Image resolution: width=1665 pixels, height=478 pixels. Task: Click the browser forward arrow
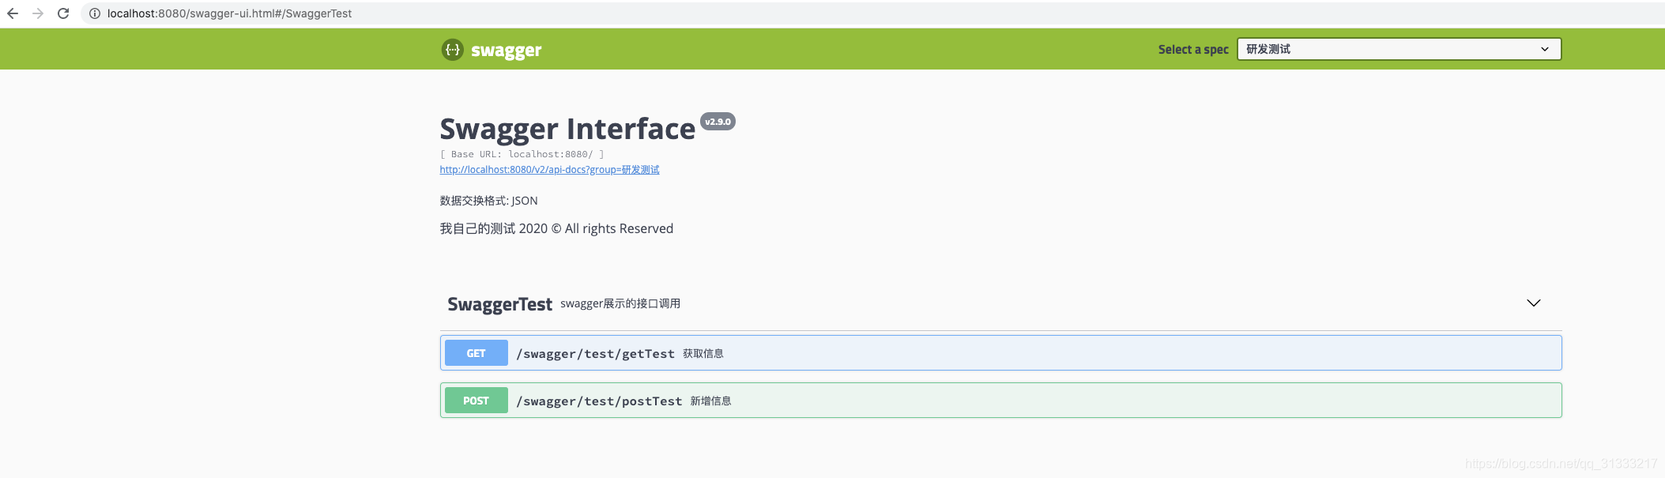38,13
